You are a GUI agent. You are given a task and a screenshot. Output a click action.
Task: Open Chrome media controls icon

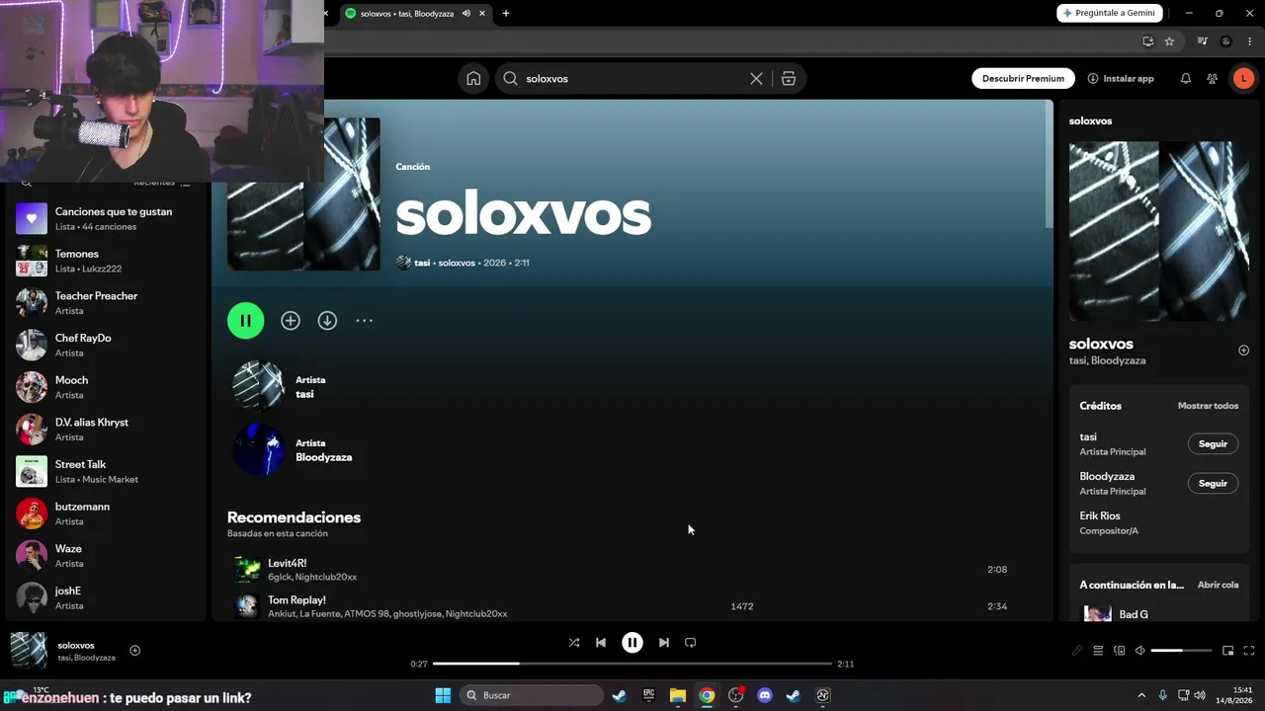(1202, 41)
